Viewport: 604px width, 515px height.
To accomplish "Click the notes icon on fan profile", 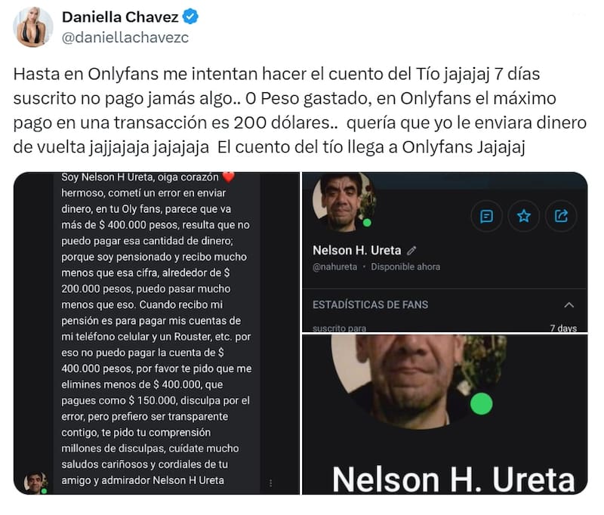I will coord(486,216).
